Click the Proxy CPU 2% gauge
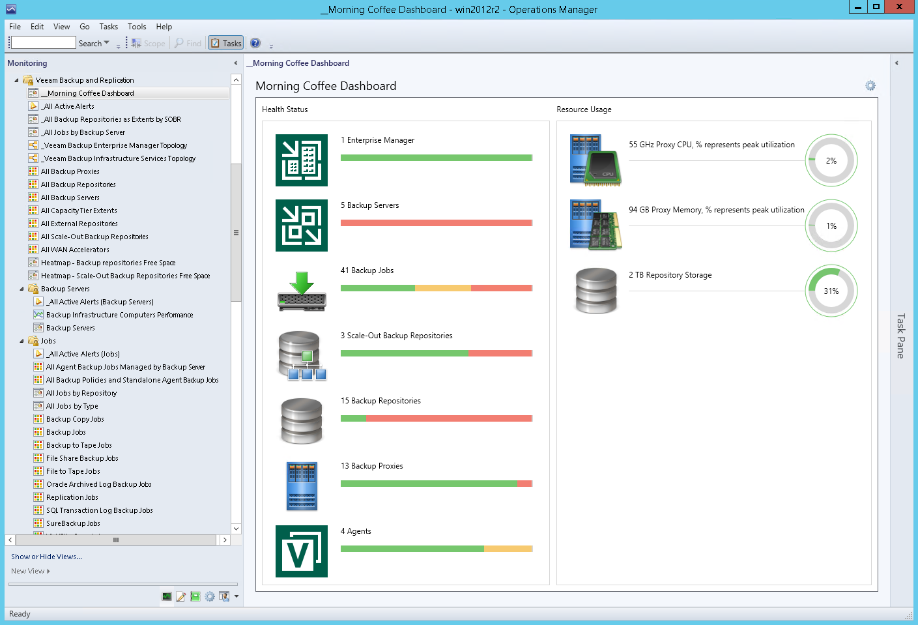The image size is (918, 625). 831,160
